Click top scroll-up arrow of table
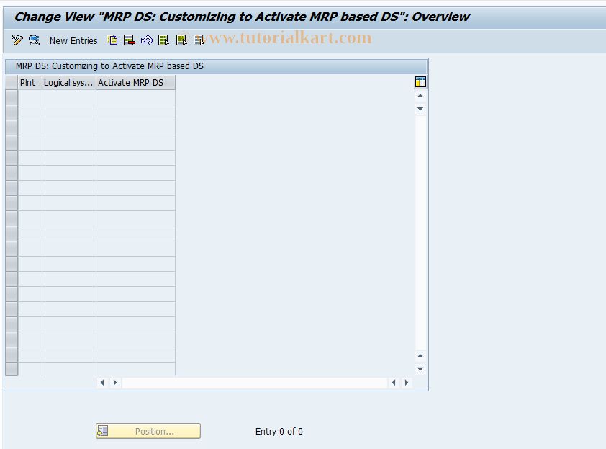The image size is (606, 449). click(420, 96)
